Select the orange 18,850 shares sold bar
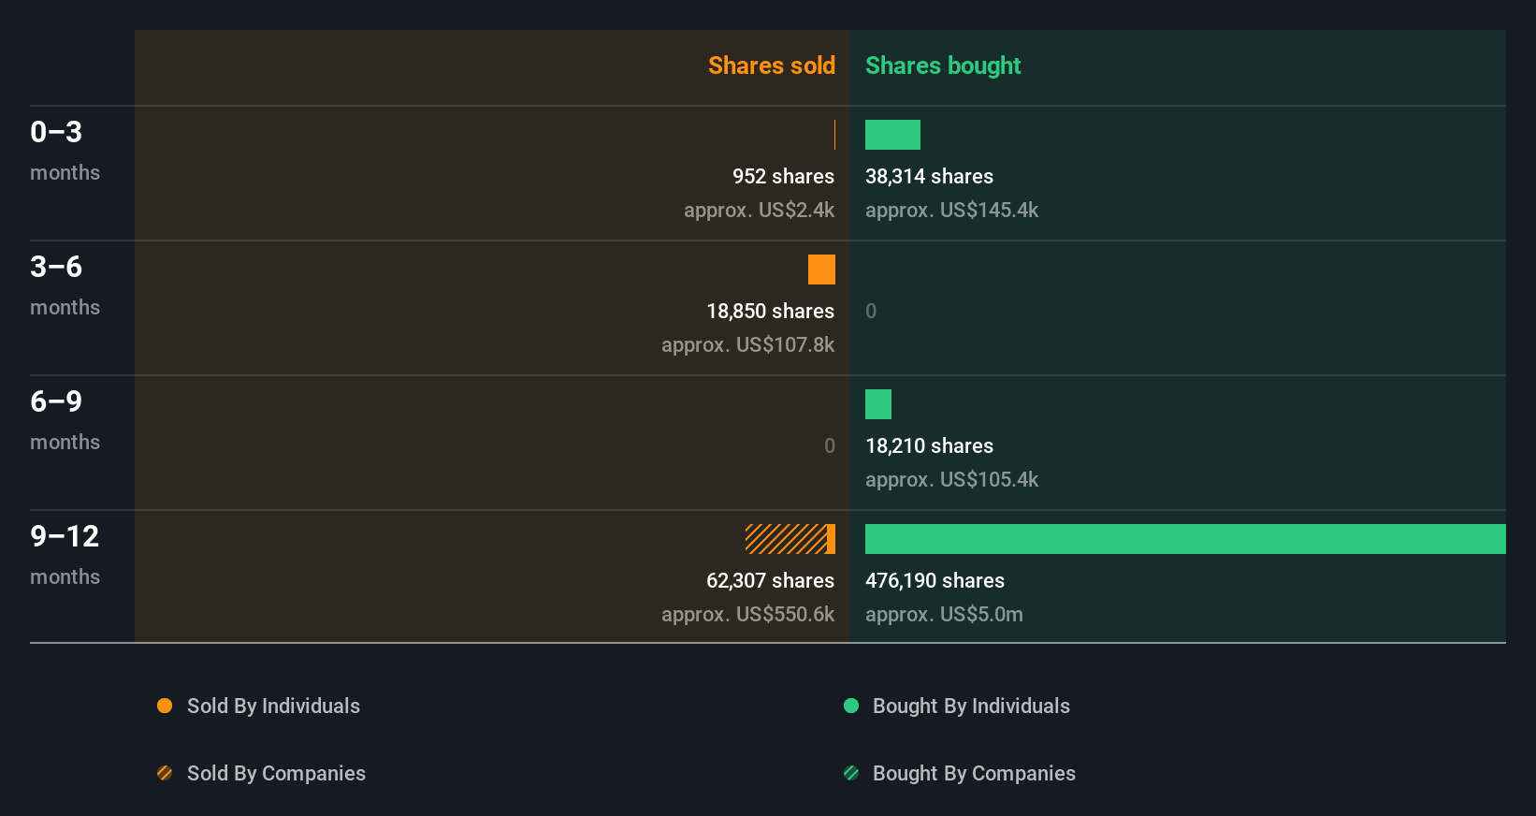 point(821,270)
